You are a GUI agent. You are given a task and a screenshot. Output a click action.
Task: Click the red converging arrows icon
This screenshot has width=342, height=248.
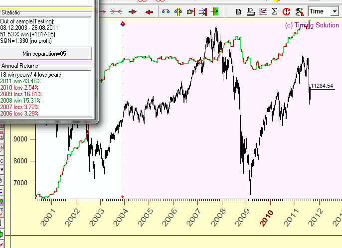coord(116,11)
